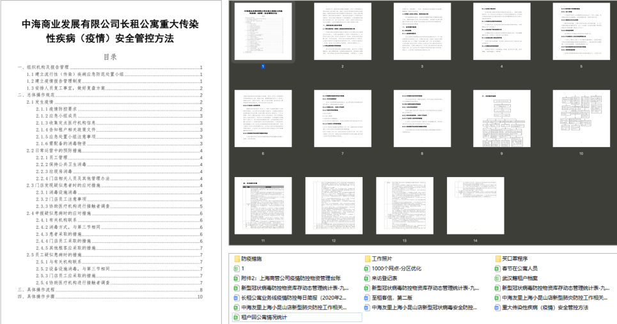Click the spreadsheet icon beside 租户回公寓情况统计
This screenshot has width=617, height=324.
pyautogui.click(x=237, y=318)
